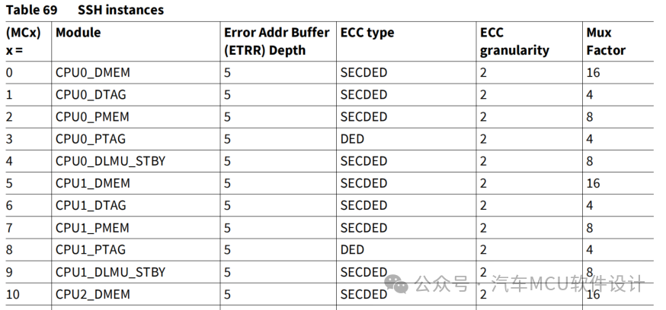Click the CPU1_PTAG module cell
Screen dimensions: 666x310
[91, 250]
